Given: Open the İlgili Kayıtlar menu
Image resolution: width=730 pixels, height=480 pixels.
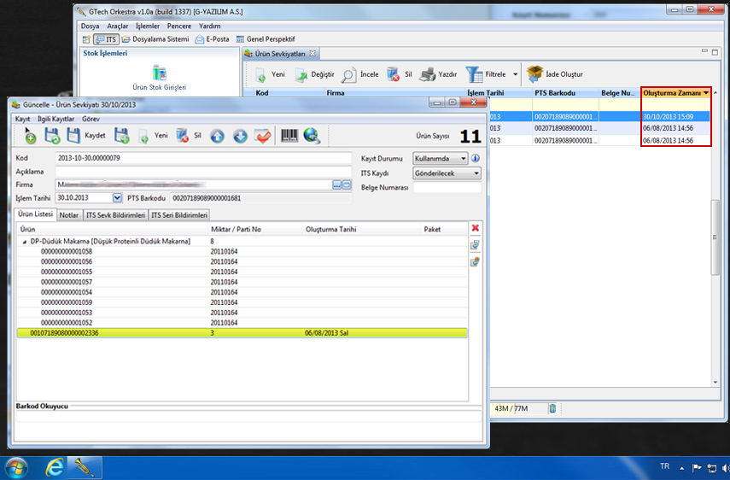Looking at the screenshot, I should click(x=55, y=119).
